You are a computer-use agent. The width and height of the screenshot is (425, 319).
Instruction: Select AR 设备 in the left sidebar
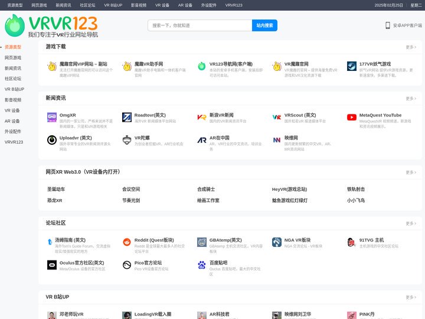click(12, 121)
